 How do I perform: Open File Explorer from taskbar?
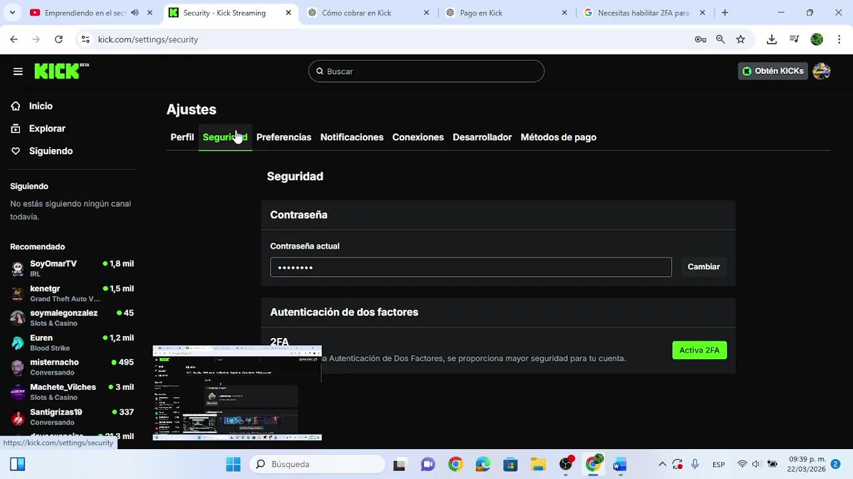click(x=538, y=464)
